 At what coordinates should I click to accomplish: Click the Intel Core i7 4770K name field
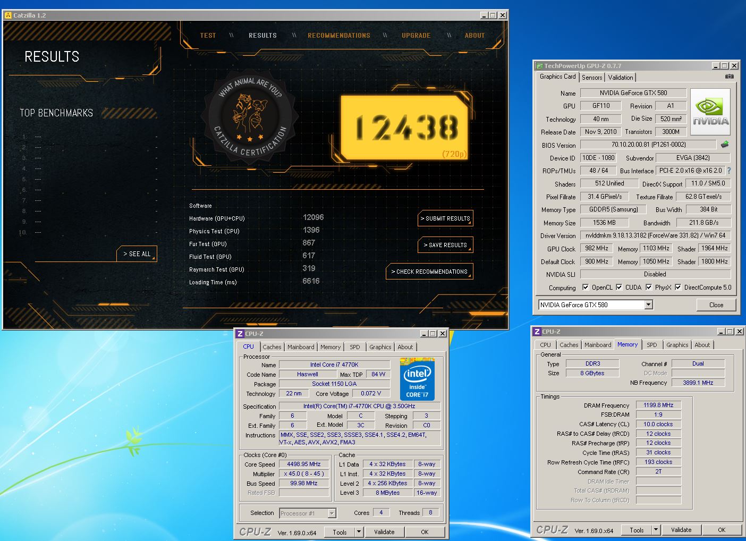334,365
